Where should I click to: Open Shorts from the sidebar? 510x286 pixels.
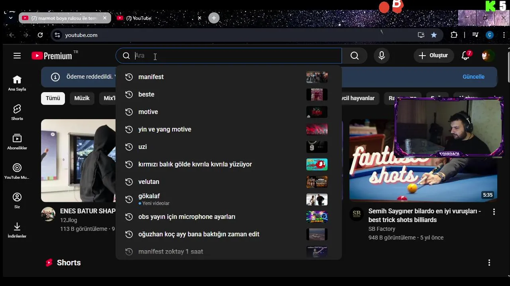pyautogui.click(x=17, y=112)
